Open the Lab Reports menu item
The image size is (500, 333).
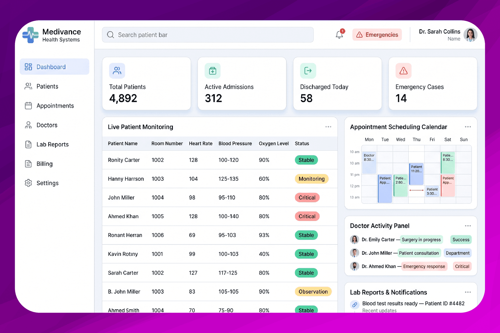[54, 144]
